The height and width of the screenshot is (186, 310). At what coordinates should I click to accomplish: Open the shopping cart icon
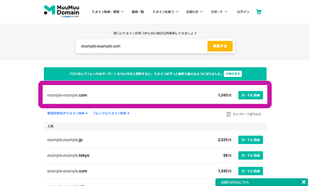pyautogui.click(x=259, y=12)
